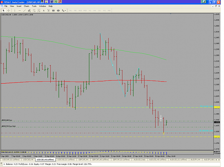This screenshot has height=167, width=224.
Task: Insert a text label (T) tool
Action: tap(49, 10)
